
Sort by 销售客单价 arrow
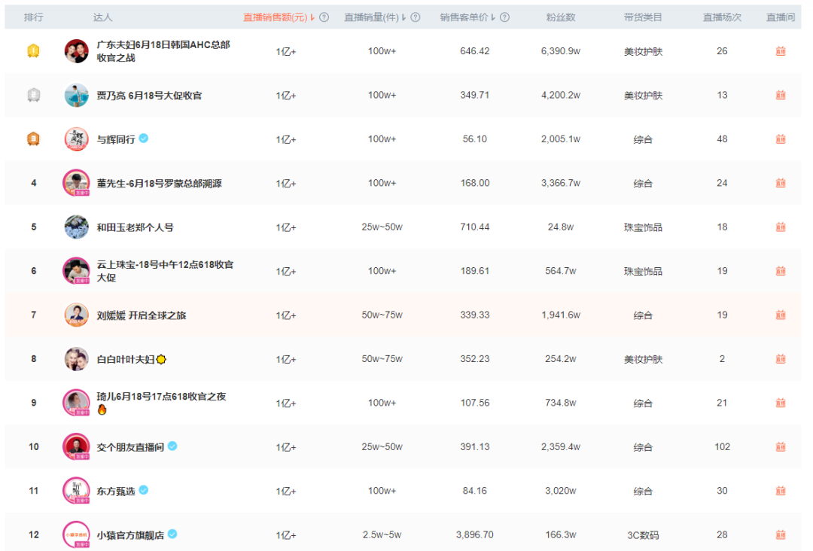(493, 17)
